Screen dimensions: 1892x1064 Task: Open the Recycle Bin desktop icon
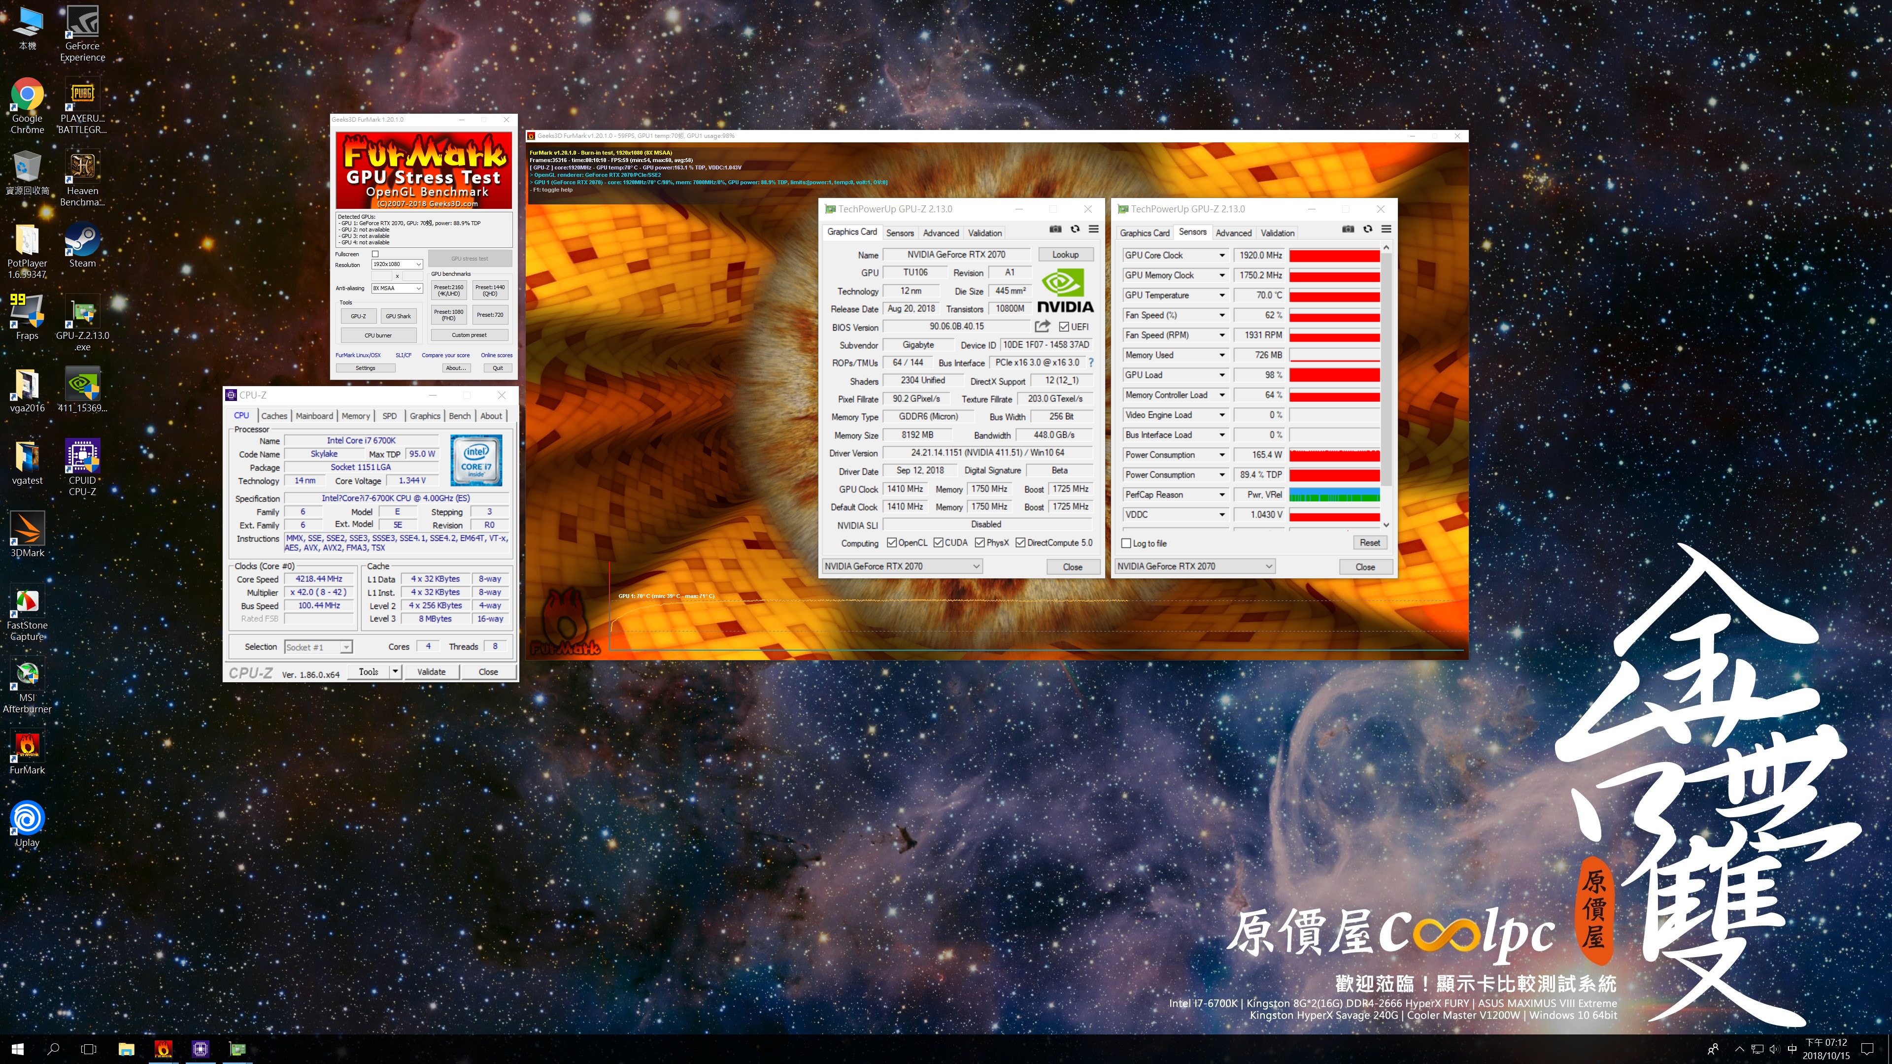[27, 172]
